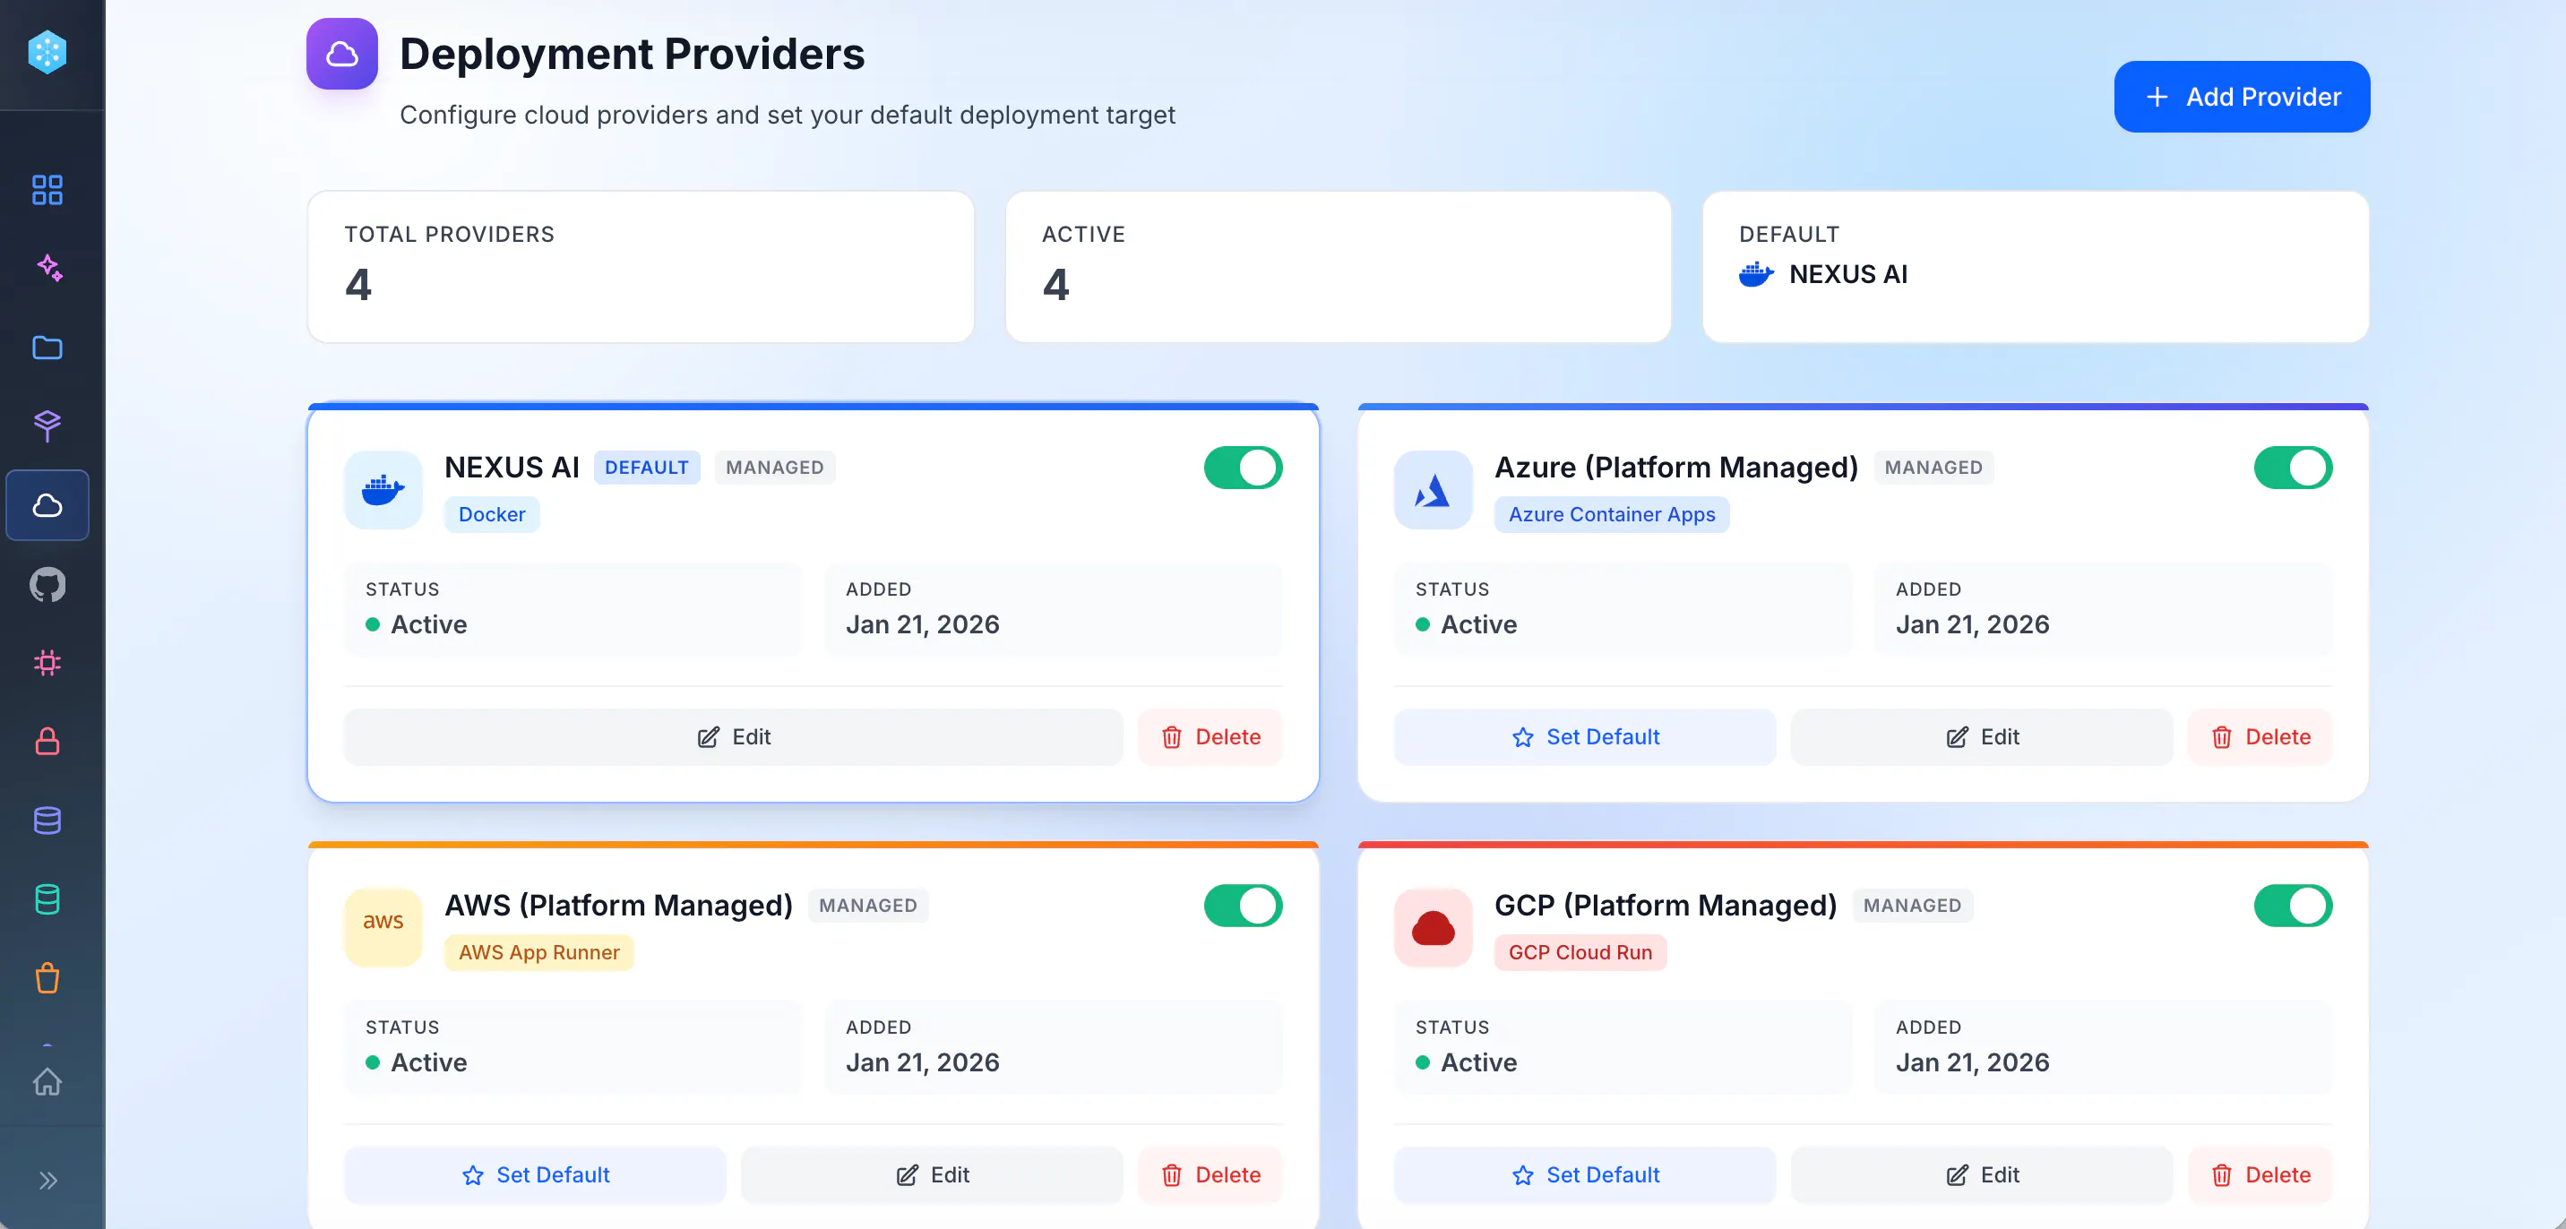Viewport: 2566px width, 1229px height.
Task: Delete the AWS (Platform Managed) provider
Action: [x=1210, y=1175]
